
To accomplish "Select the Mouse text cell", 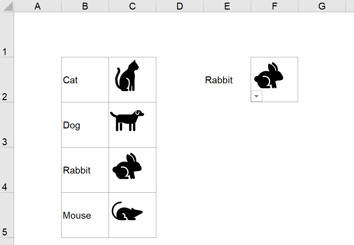I will pos(85,215).
